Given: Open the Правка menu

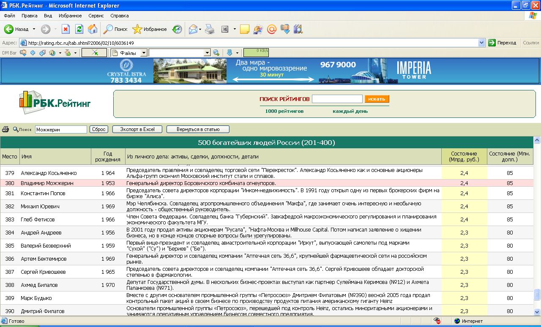Looking at the screenshot, I should [30, 16].
